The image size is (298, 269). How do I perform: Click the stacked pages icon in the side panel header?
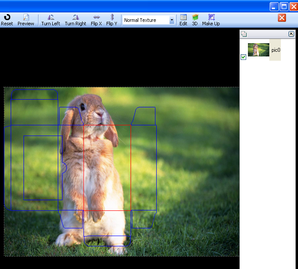point(244,34)
